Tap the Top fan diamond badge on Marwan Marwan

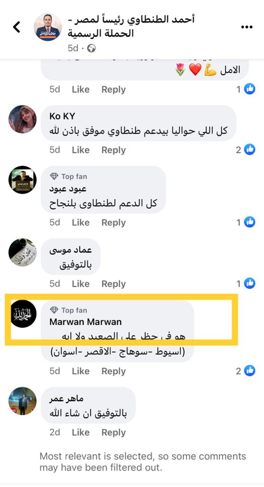54,310
